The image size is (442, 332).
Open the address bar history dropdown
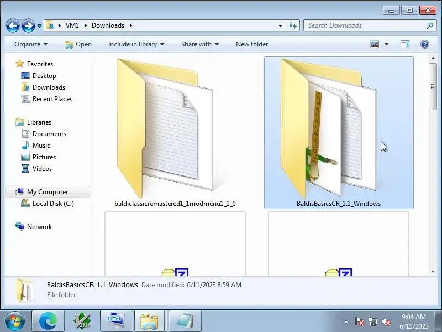tap(280, 25)
